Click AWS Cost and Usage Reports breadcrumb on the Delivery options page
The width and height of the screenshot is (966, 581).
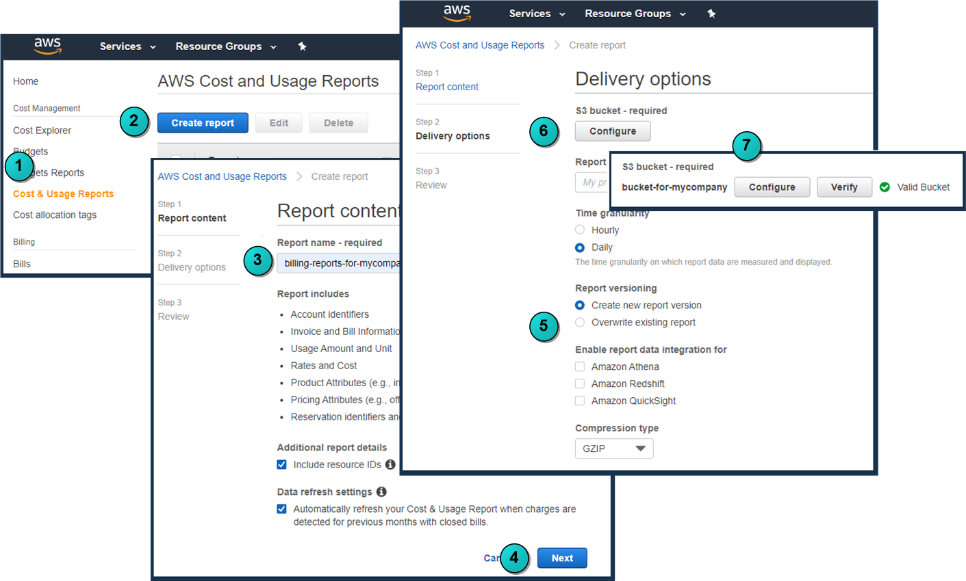[x=480, y=45]
